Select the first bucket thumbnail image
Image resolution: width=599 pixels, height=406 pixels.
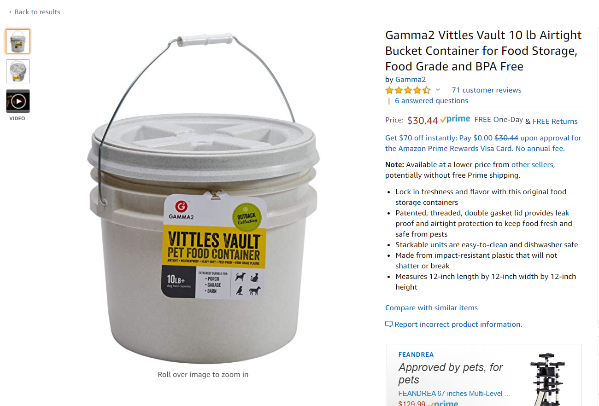click(18, 41)
